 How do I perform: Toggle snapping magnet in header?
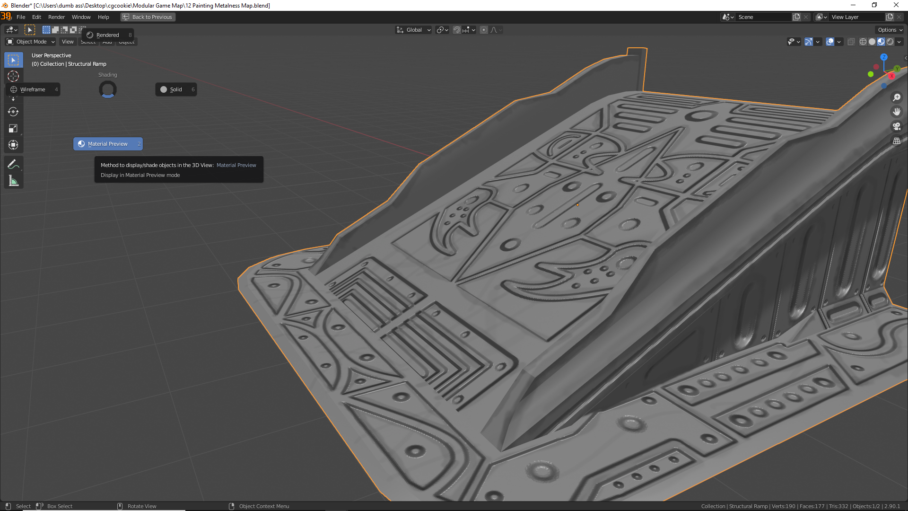point(457,30)
